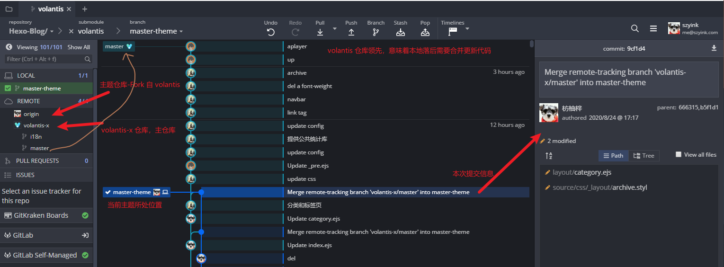724x267 pixels.
Task: Connect GitLab via login arrow icon
Action: [x=85, y=235]
